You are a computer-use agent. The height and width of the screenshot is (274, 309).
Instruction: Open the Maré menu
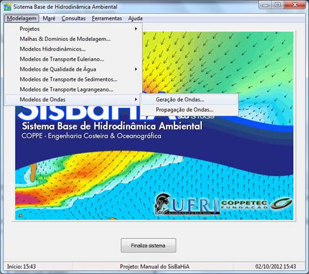point(49,18)
